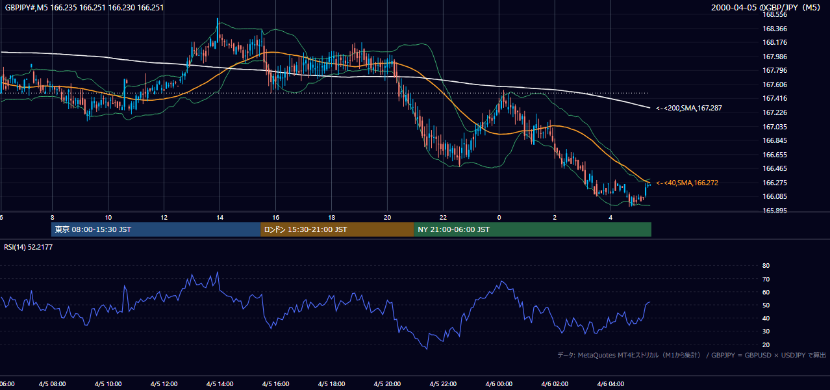Click the 168.176 price axis label
The image size is (830, 390).
click(x=774, y=43)
